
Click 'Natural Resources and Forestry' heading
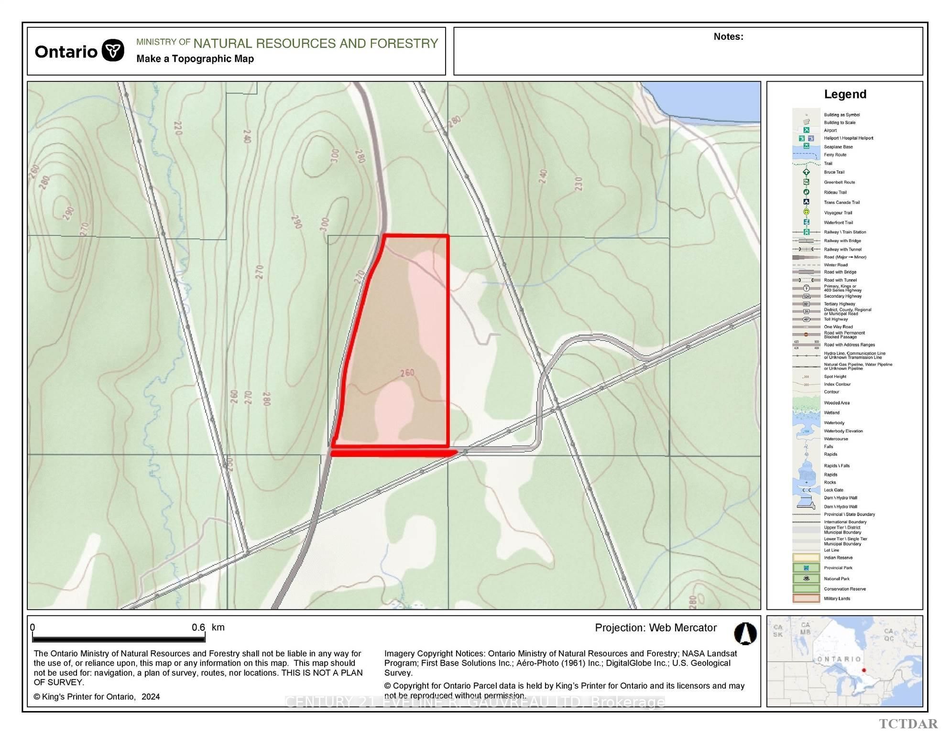pos(316,43)
